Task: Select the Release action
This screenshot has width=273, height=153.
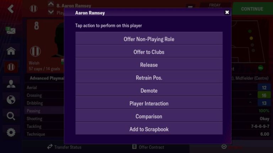Action: (x=149, y=65)
